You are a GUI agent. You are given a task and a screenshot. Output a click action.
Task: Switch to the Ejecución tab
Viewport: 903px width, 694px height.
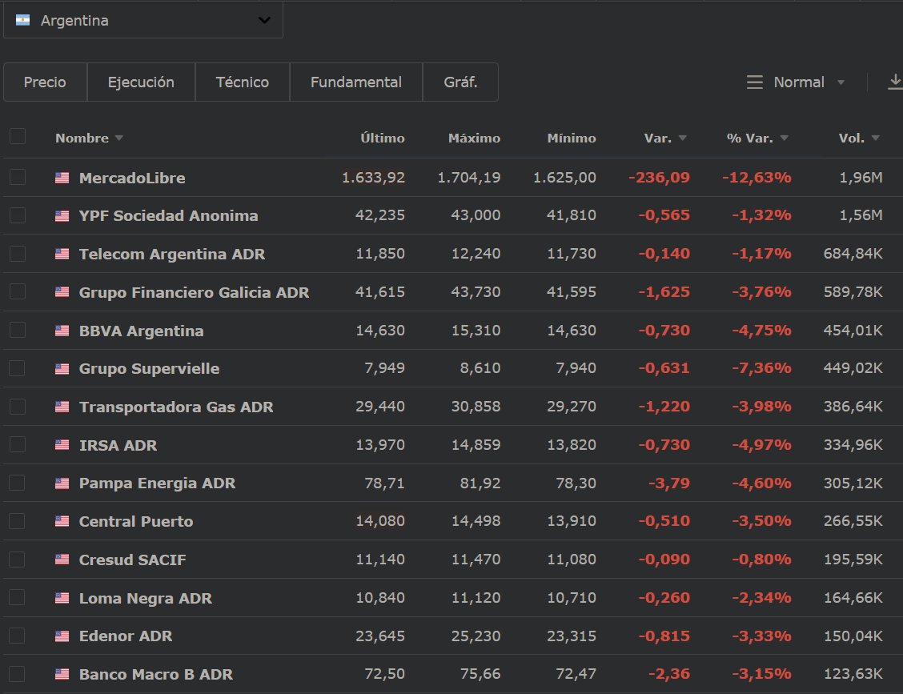click(141, 82)
